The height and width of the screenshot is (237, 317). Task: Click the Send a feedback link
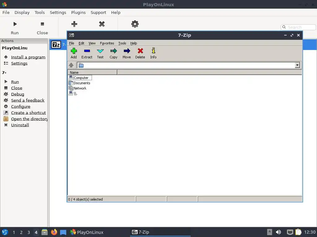click(28, 100)
